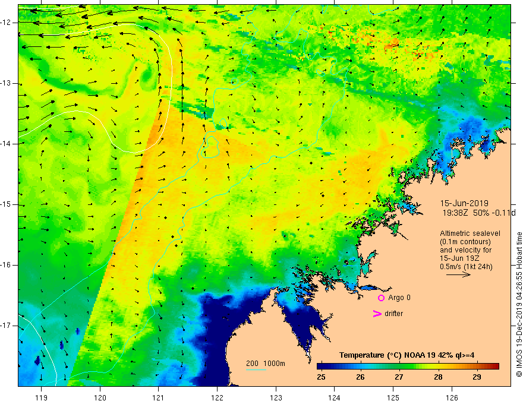523x404 pixels.
Task: Click the color bar label '28'
Action: (x=438, y=377)
